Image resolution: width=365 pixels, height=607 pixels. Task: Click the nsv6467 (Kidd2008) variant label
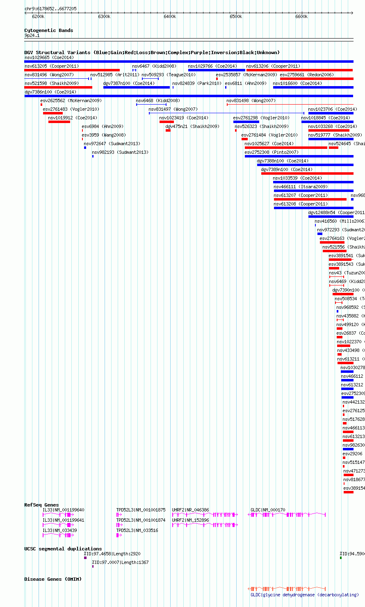click(x=154, y=66)
